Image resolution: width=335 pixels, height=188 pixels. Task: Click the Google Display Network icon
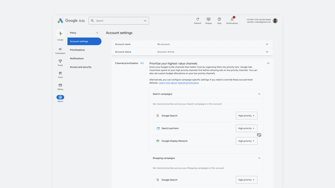(158, 141)
